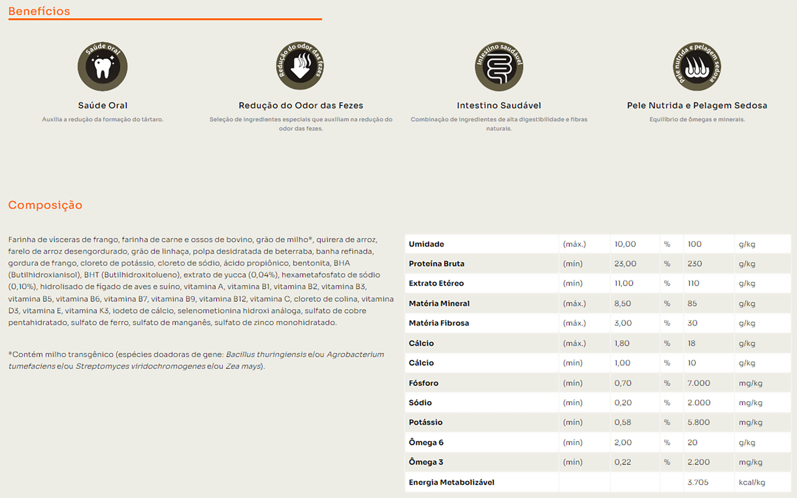Click the Redução do Odor das Fezes title

(301, 105)
